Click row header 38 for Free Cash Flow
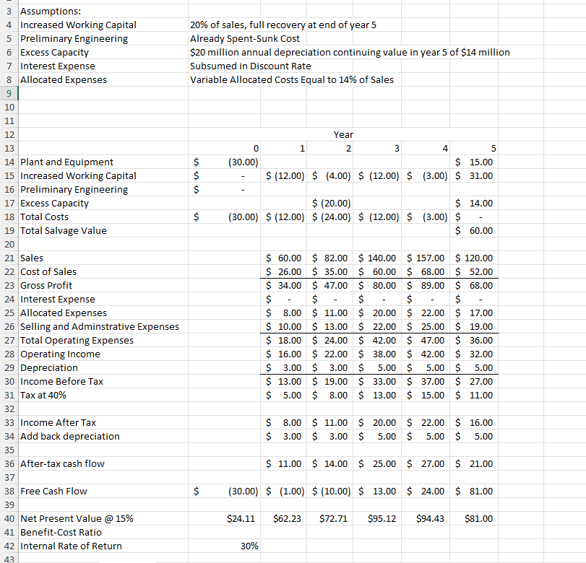Viewport: 586px width, 563px height. (9, 491)
